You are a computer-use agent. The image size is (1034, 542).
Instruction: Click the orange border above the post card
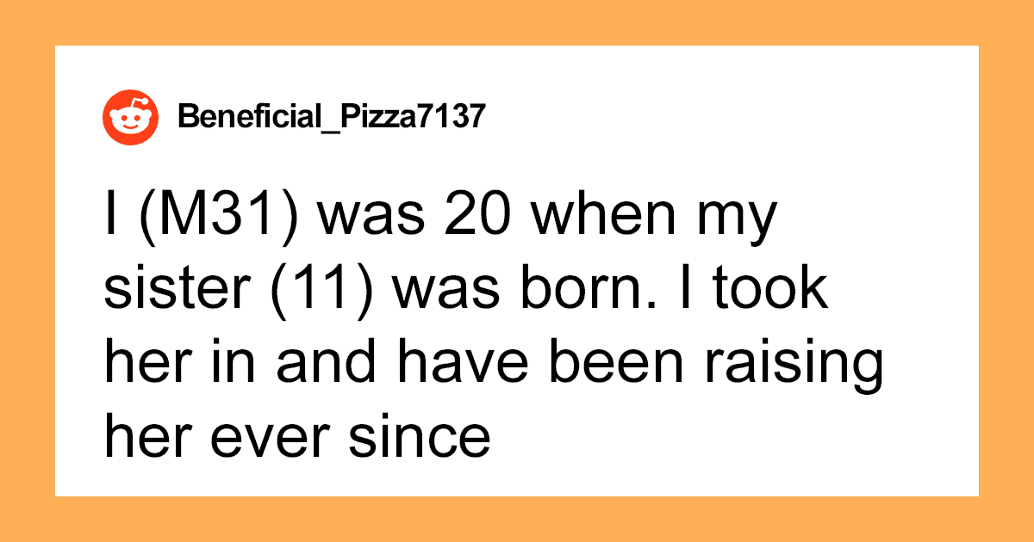click(517, 22)
